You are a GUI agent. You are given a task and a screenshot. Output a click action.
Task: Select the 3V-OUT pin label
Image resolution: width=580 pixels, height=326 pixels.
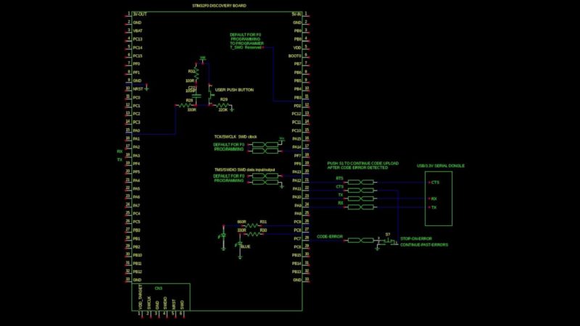pos(140,14)
